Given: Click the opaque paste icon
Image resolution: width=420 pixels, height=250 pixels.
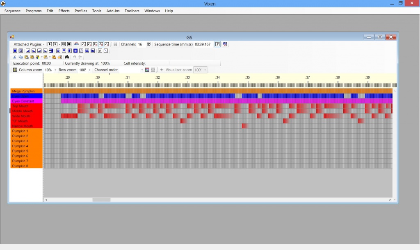Looking at the screenshot, I should 26,57.
